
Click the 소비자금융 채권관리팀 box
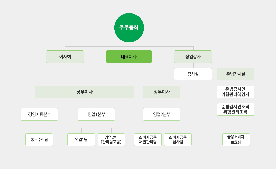(x=148, y=140)
